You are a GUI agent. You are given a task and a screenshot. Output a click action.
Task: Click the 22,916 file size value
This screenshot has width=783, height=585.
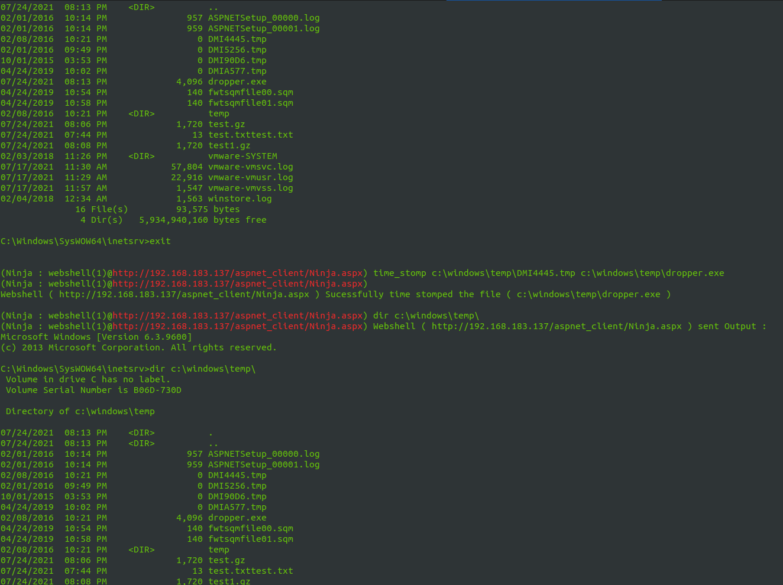[x=187, y=177]
